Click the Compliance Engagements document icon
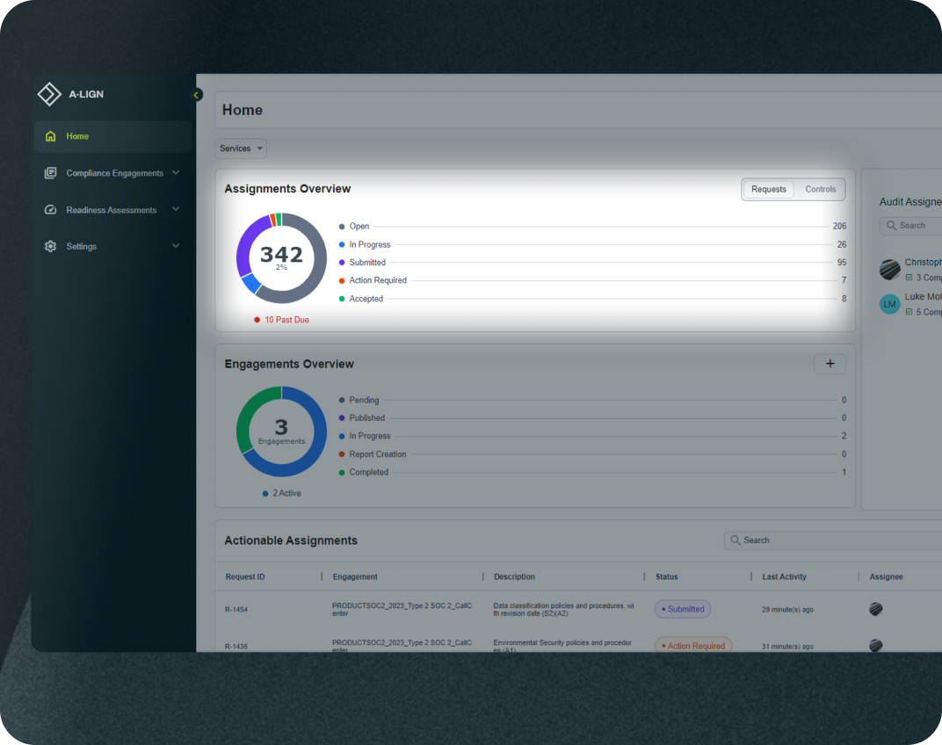The height and width of the screenshot is (745, 942). tap(50, 173)
